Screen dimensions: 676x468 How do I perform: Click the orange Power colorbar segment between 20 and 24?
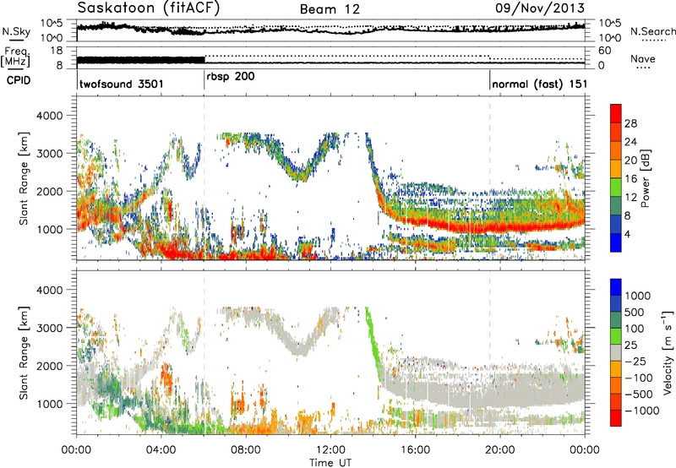[616, 150]
